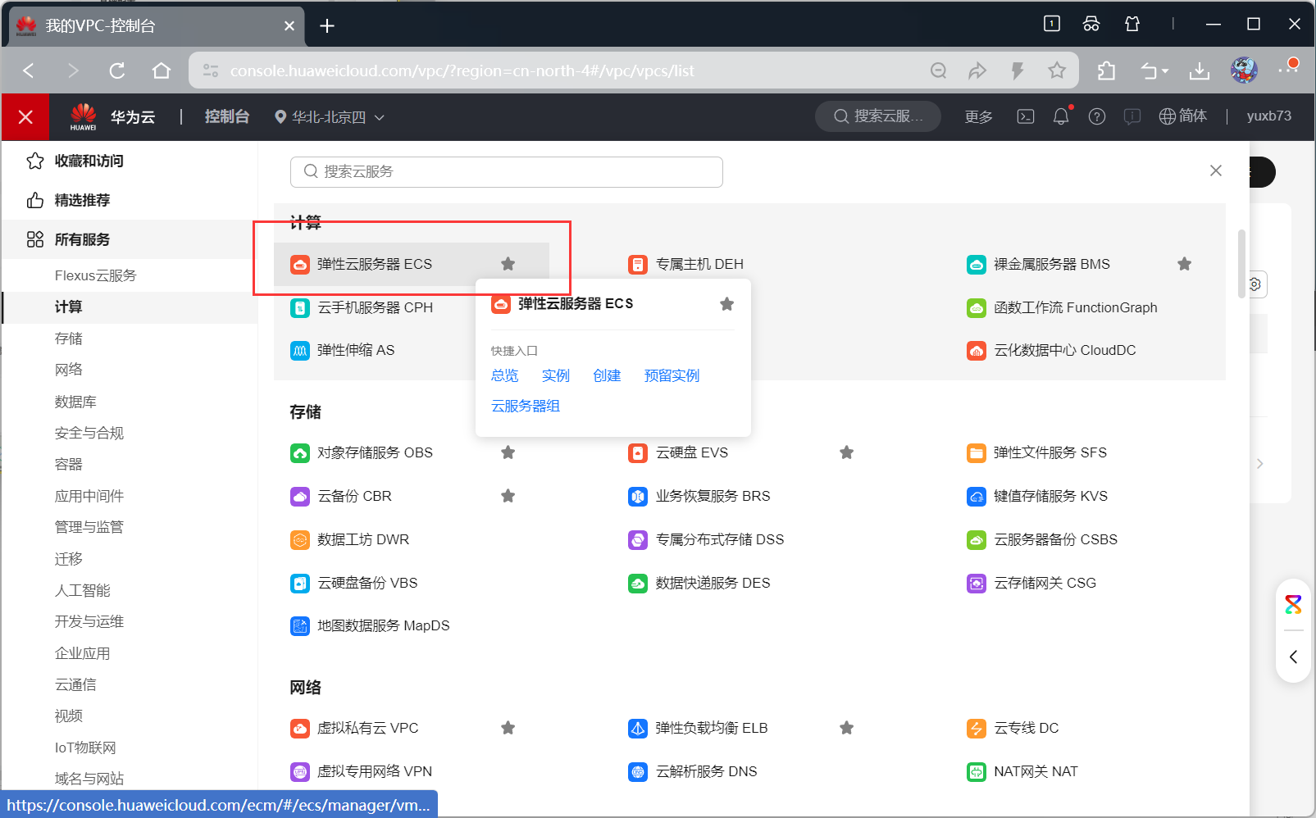This screenshot has height=818, width=1316.
Task: Toggle favorite star for ELB
Action: pyautogui.click(x=847, y=728)
